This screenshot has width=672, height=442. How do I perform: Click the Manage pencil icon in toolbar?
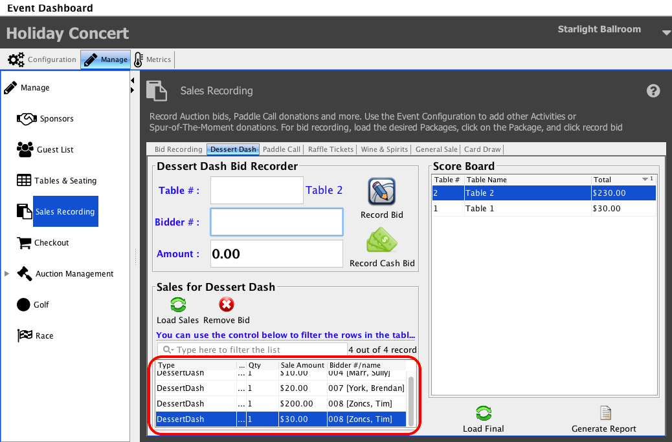[91, 59]
